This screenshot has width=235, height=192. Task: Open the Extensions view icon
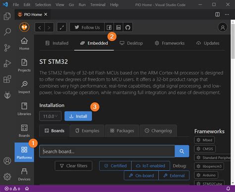[7, 79]
